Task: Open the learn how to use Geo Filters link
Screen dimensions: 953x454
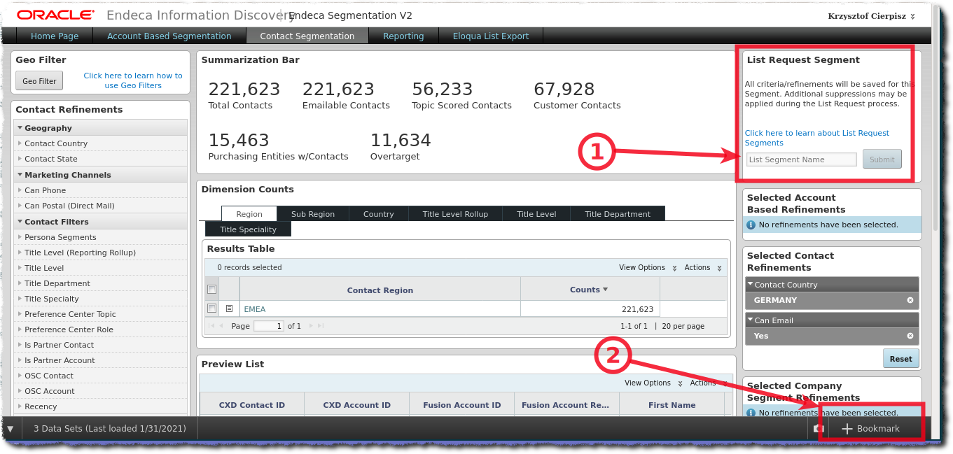Action: tap(133, 80)
